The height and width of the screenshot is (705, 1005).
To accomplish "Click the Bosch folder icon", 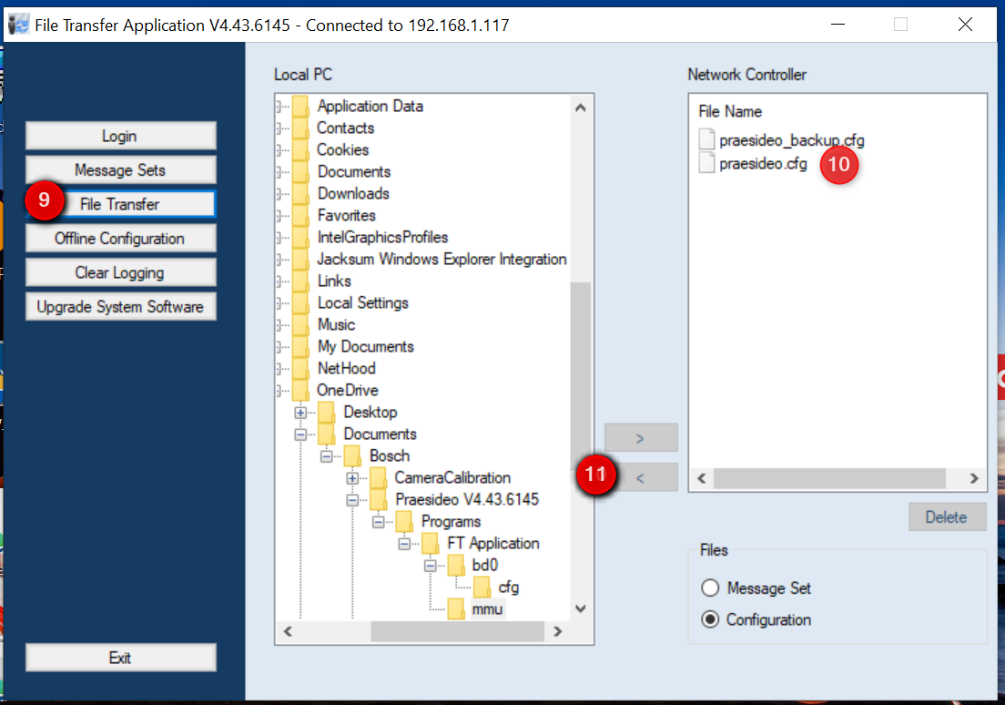I will point(352,455).
